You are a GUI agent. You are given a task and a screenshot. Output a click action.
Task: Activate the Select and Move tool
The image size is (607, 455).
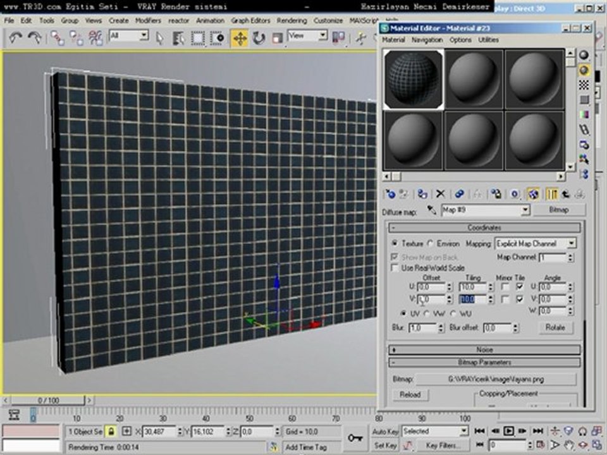point(240,39)
